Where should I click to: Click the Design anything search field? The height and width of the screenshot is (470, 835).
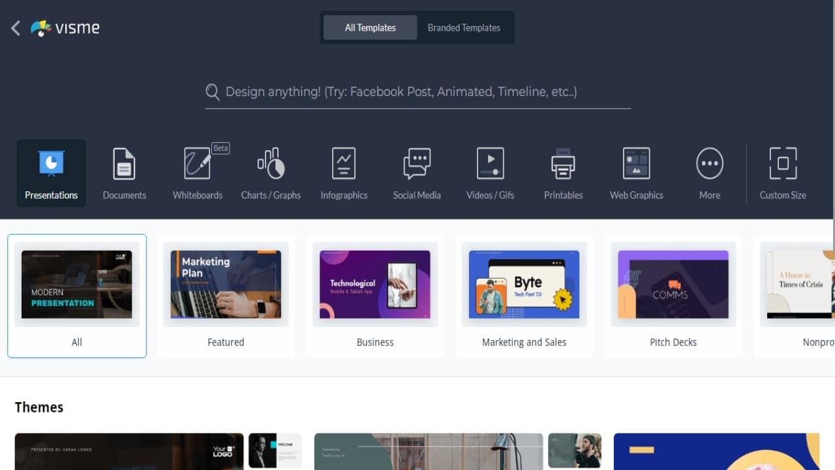(417, 92)
